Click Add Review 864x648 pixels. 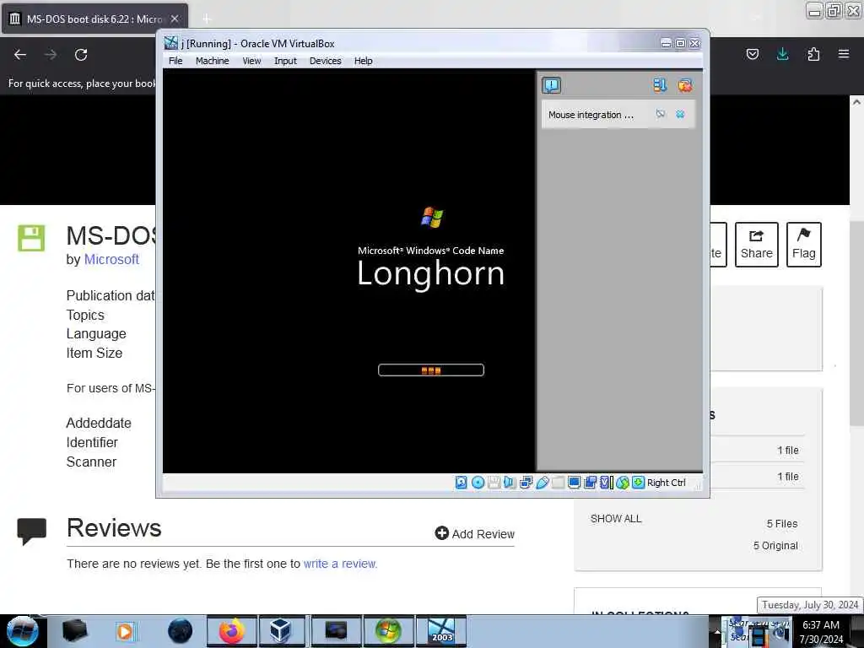474,533
